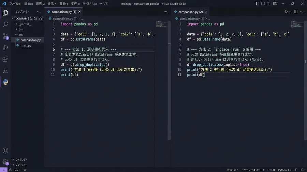Collapse the COMPAR root folder
Image resolution: width=307 pixels, height=172 pixels.
13,19
